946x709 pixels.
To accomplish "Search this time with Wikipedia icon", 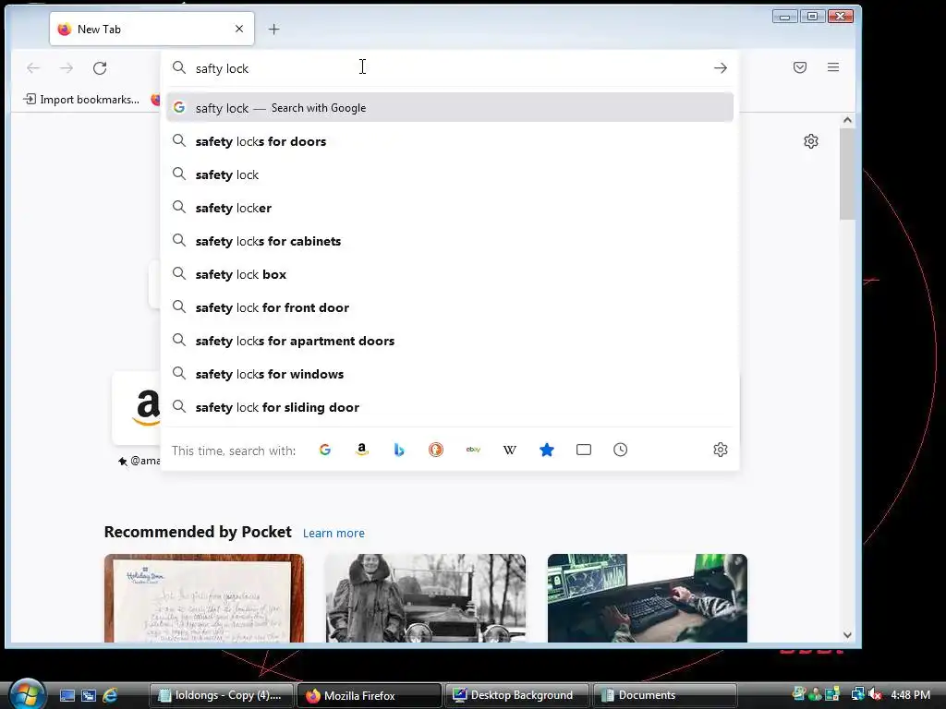I will tap(510, 450).
